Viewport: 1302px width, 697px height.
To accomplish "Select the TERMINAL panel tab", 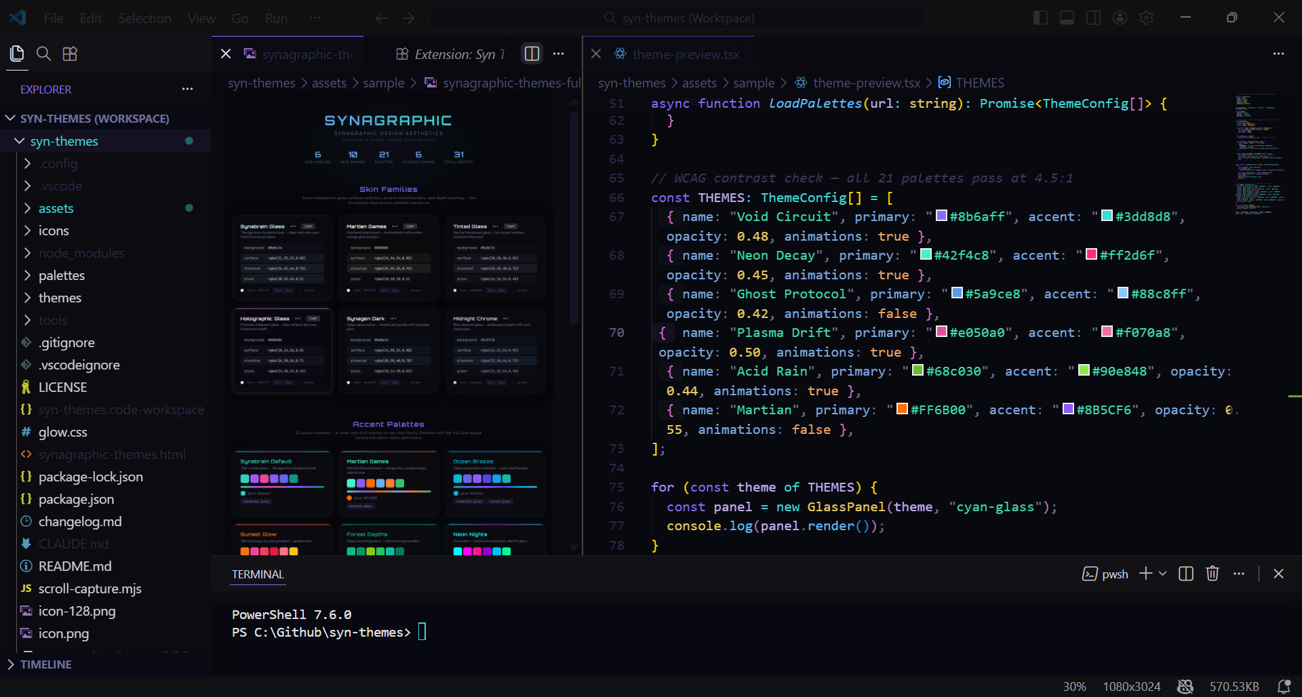I will pyautogui.click(x=258, y=574).
